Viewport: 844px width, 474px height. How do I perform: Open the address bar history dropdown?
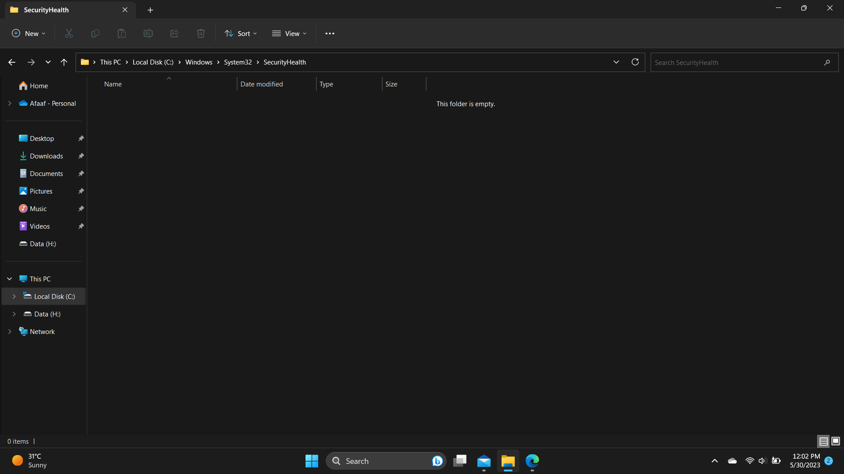pos(616,62)
